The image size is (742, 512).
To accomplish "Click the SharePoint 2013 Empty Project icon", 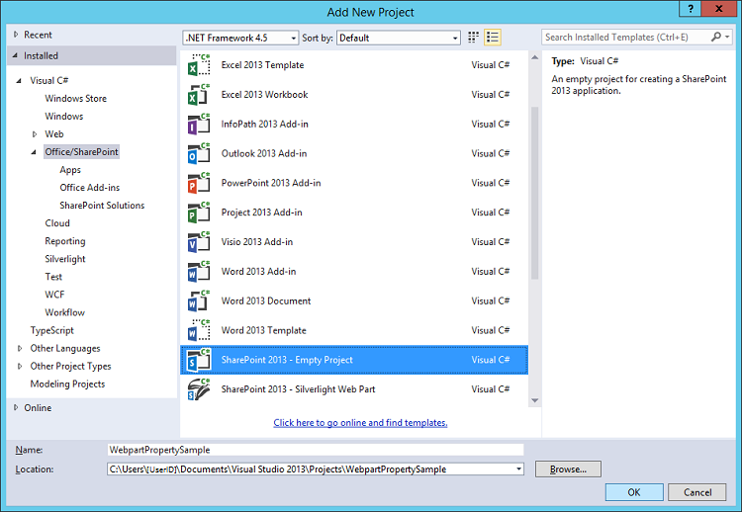I will [199, 360].
